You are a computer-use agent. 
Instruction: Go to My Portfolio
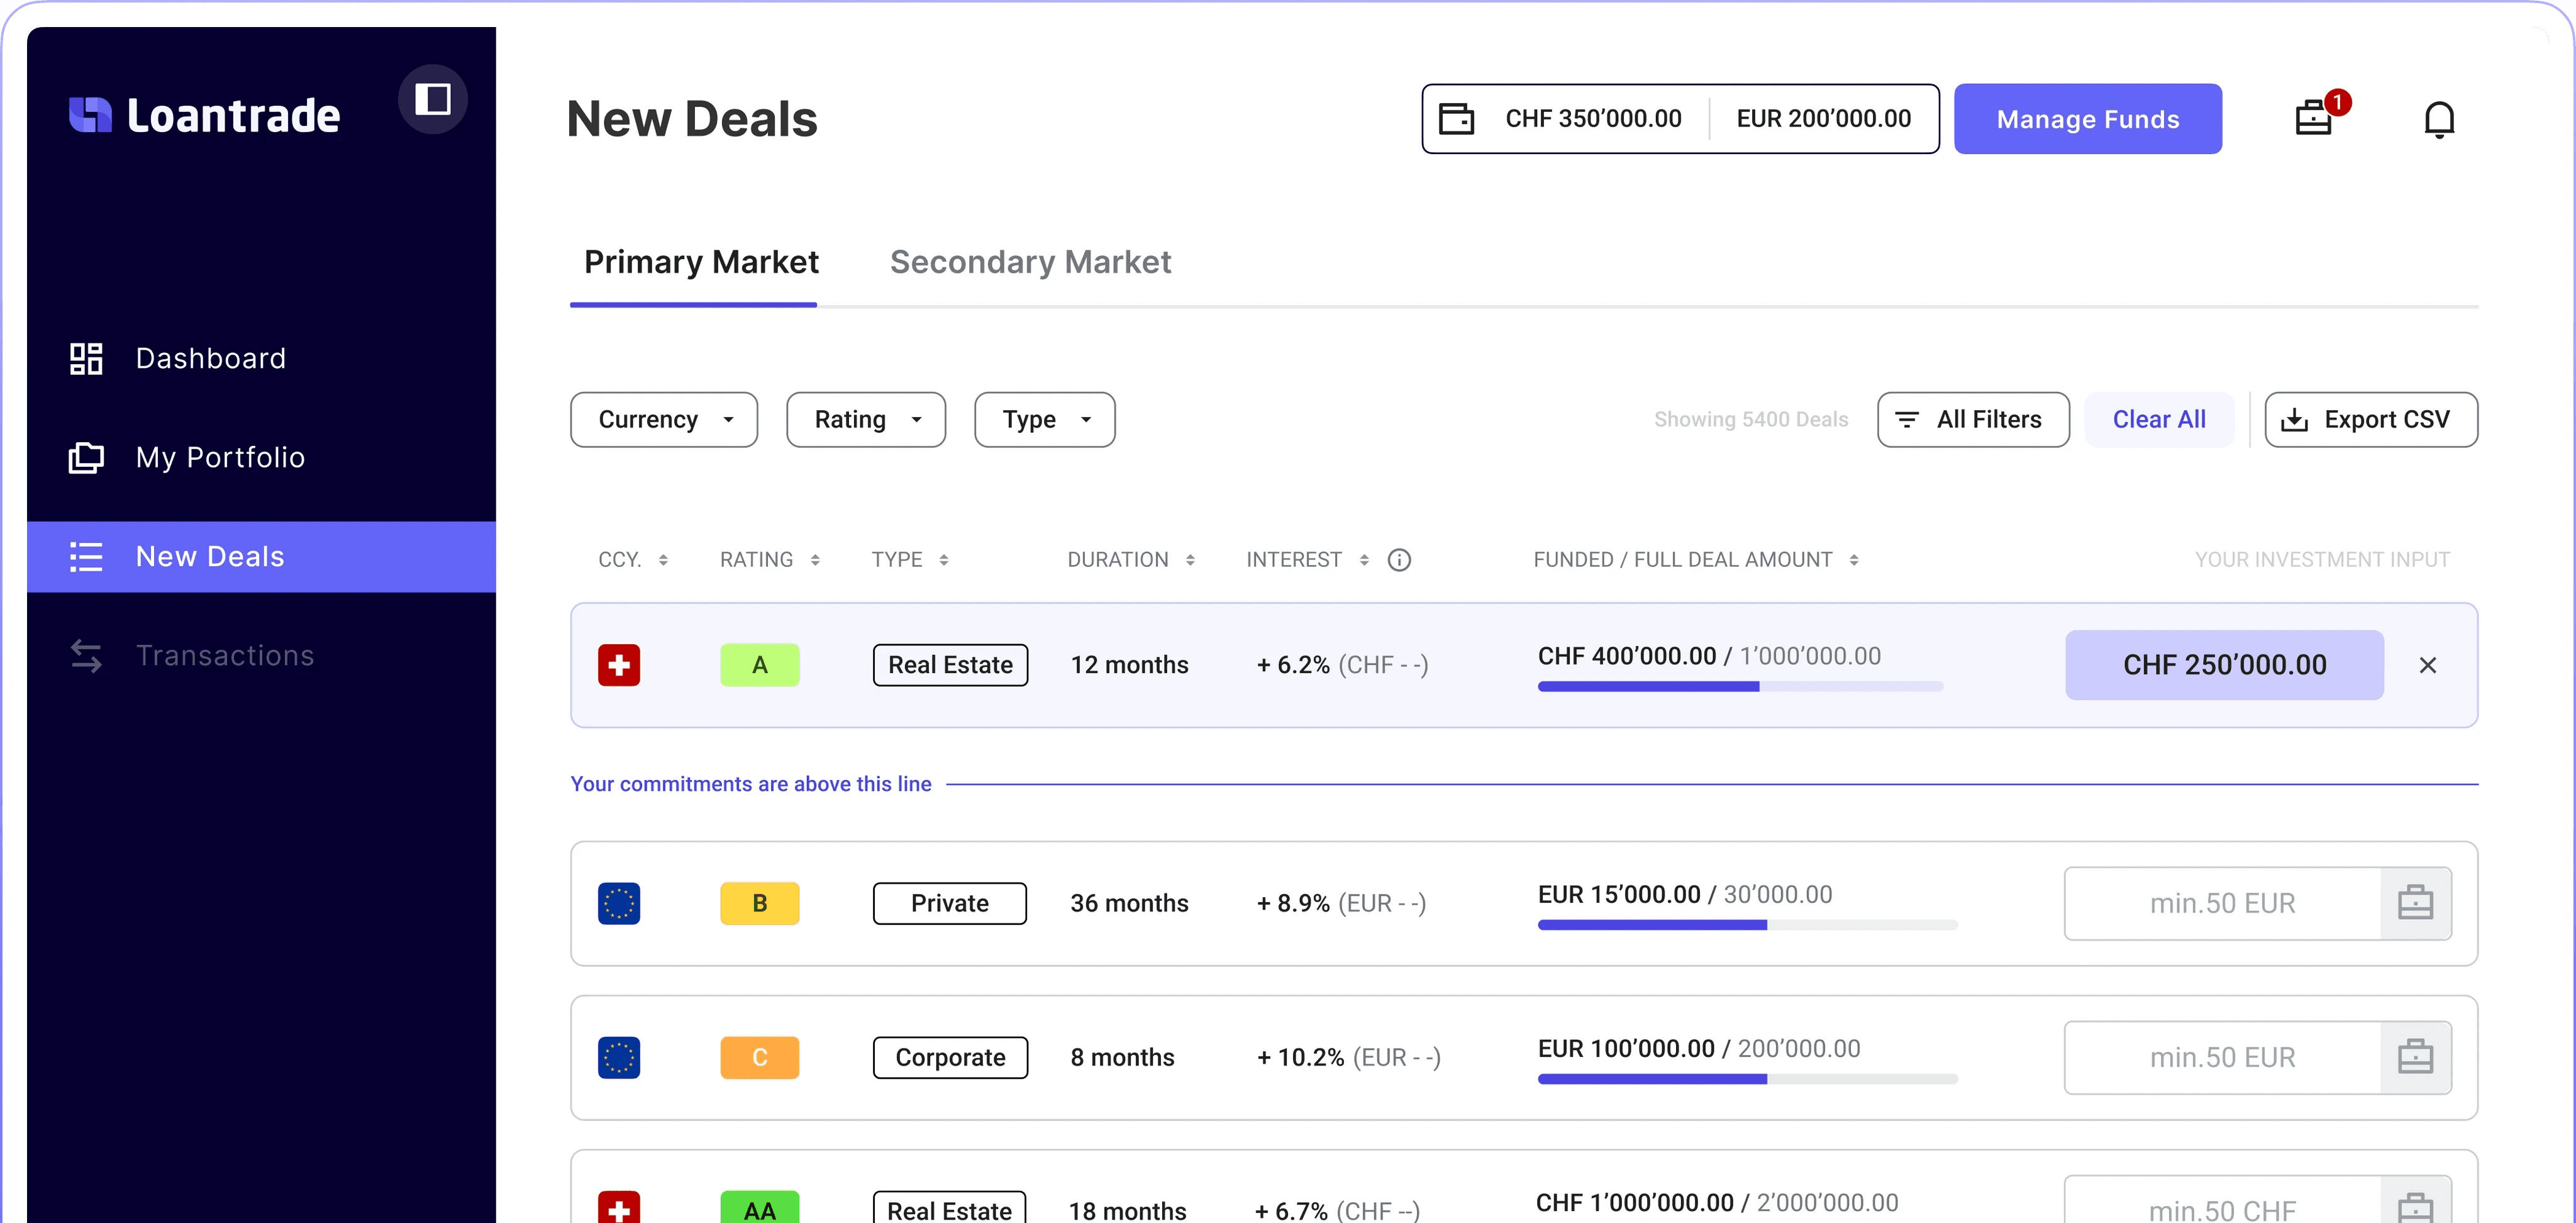[220, 457]
